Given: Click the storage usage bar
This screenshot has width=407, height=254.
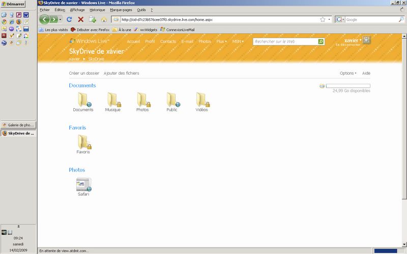Looking at the screenshot, I should click(x=348, y=86).
